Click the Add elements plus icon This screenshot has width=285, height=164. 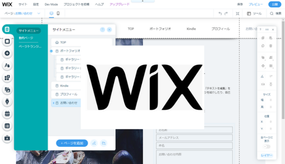point(7,53)
